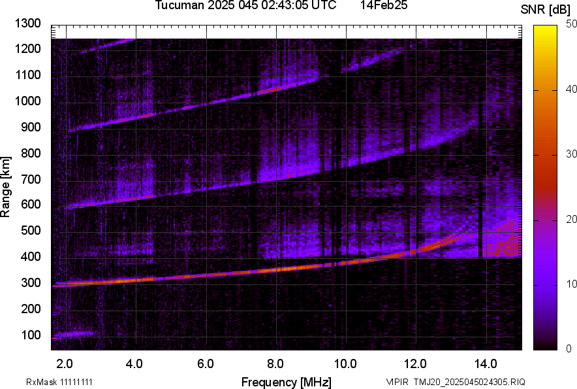Click the range tick label 700
This screenshot has width=577, height=389.
[x=31, y=179]
